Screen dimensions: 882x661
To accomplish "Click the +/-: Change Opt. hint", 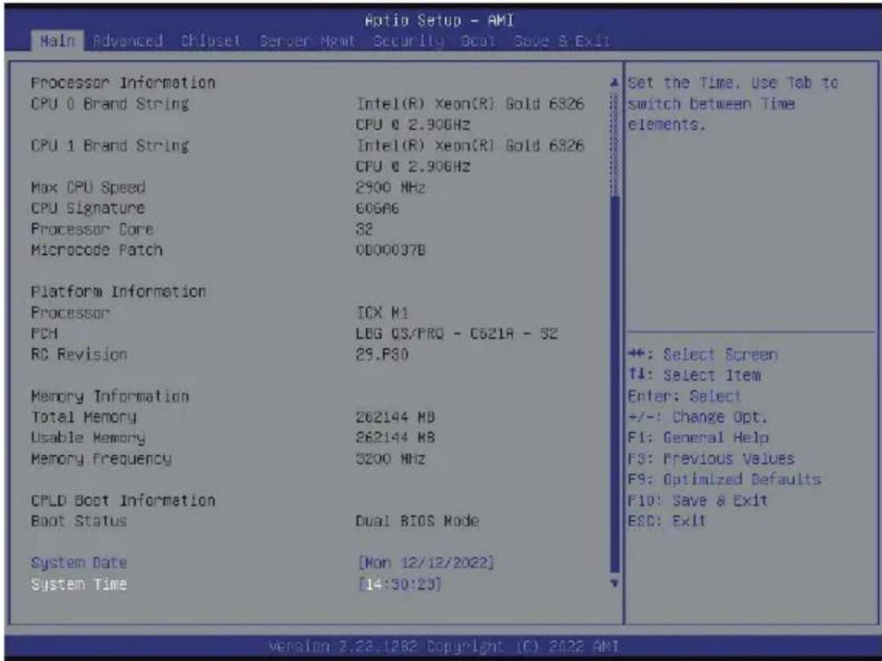I will click(697, 417).
